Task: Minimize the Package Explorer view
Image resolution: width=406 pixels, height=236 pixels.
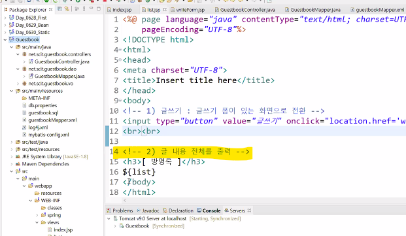Action: (x=91, y=8)
